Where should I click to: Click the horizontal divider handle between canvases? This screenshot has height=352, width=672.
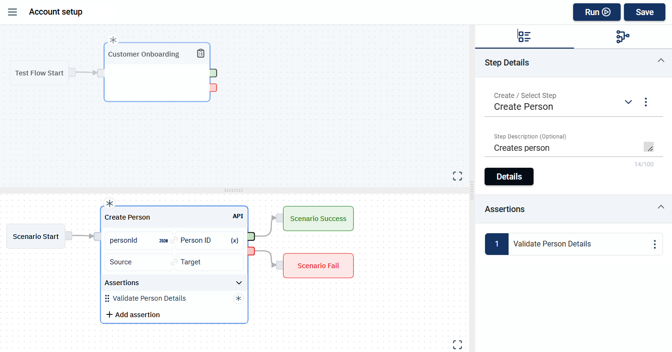tap(234, 190)
